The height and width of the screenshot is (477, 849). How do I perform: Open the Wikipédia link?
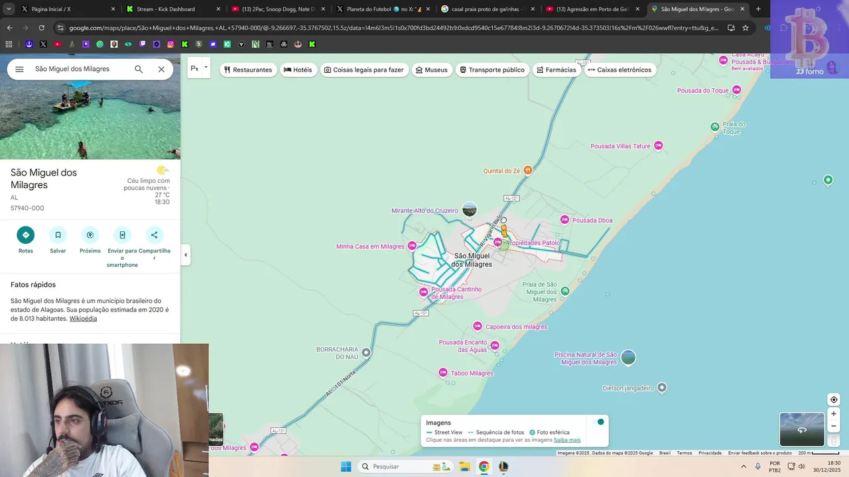click(83, 319)
